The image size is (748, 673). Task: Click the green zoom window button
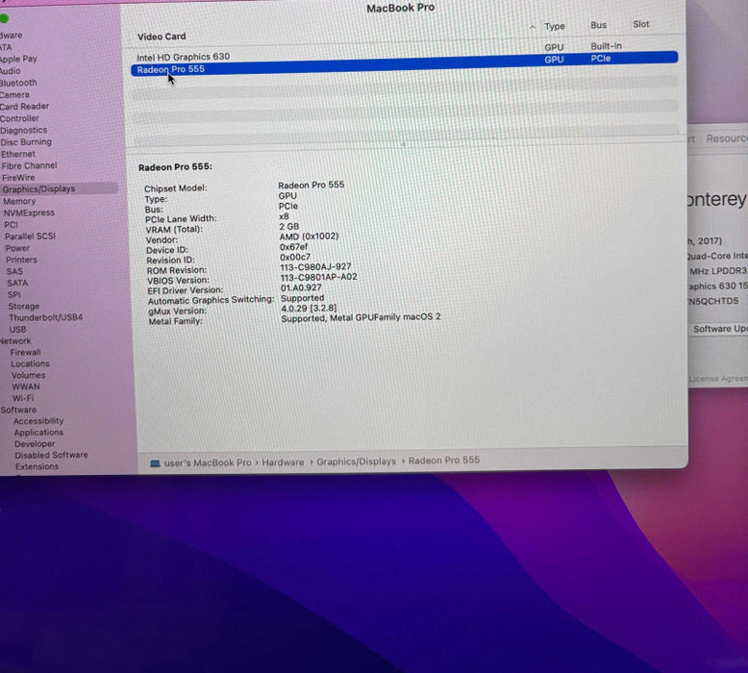(4, 18)
